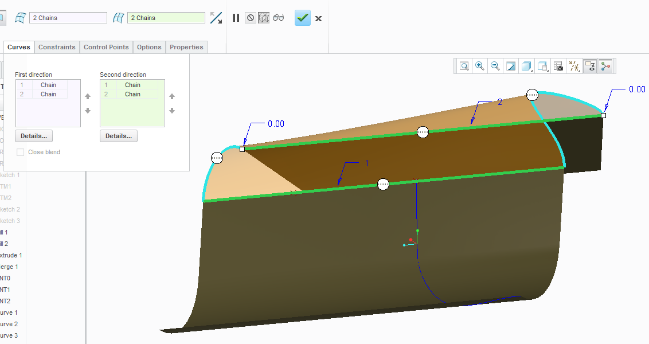The width and height of the screenshot is (649, 344).
Task: Open the display style cube dropdown
Action: click(x=526, y=67)
